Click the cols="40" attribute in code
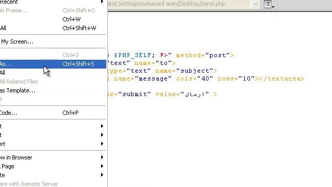 click(x=195, y=78)
